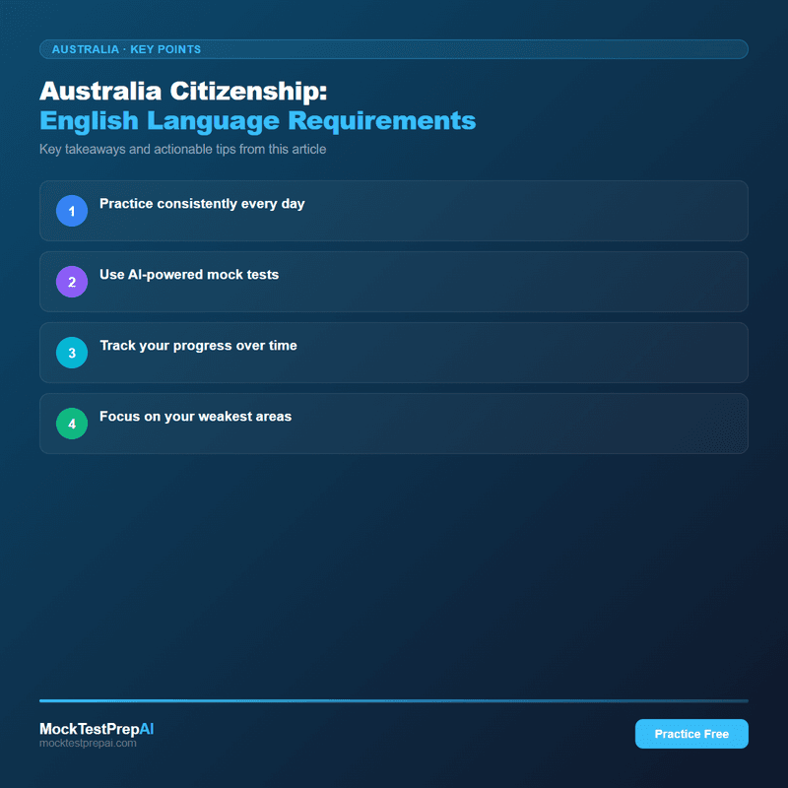The height and width of the screenshot is (788, 788).
Task: Click the teal number 3 circle icon
Action: tap(71, 353)
